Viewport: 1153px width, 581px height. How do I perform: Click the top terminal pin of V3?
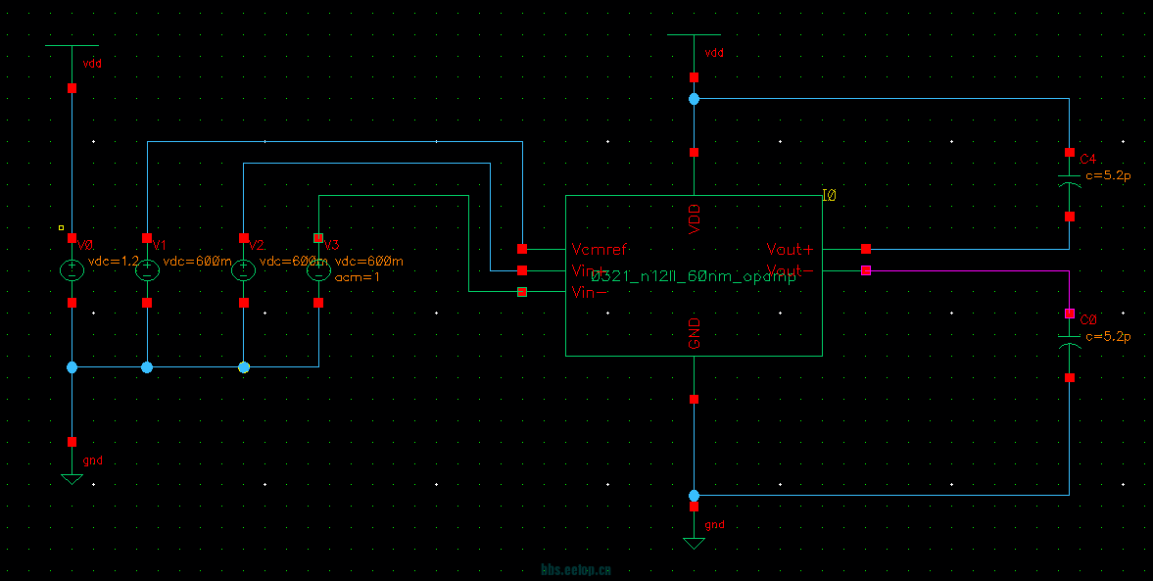pyautogui.click(x=318, y=238)
